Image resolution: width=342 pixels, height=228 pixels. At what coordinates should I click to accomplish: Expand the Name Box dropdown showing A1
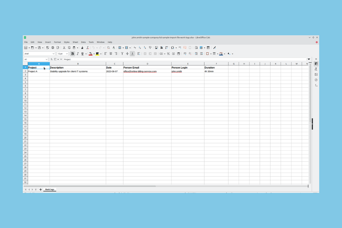pos(47,59)
